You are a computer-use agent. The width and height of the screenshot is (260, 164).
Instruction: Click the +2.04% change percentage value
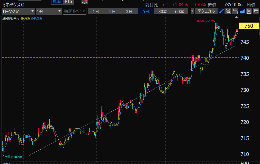pyautogui.click(x=180, y=5)
